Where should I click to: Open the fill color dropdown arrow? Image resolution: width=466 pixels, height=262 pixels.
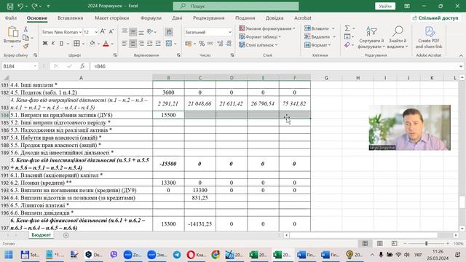pos(98,44)
